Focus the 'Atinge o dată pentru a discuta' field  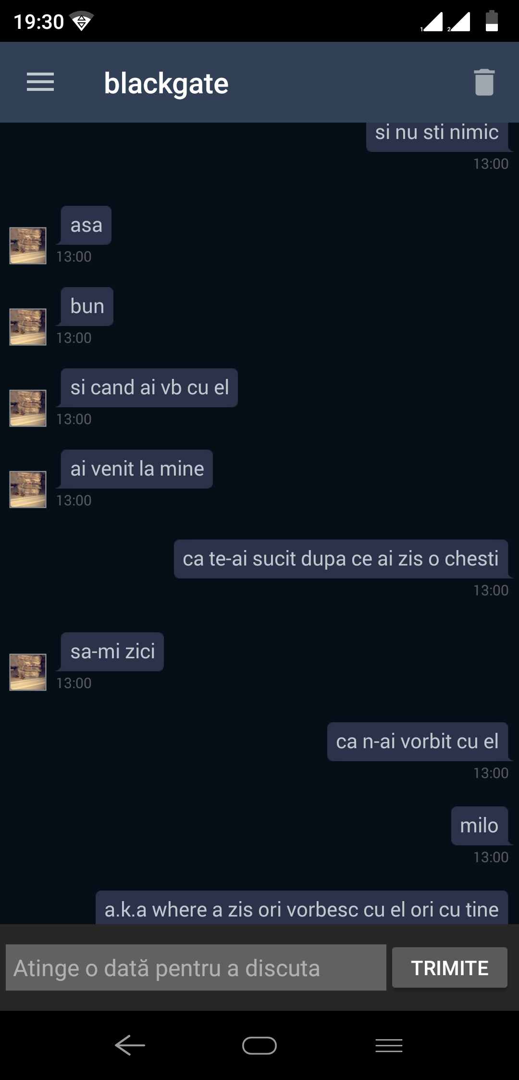click(x=196, y=967)
